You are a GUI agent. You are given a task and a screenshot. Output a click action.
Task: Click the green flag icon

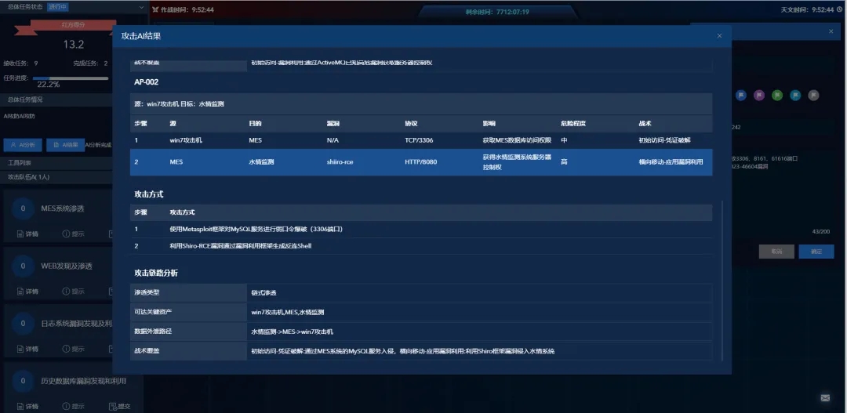pyautogui.click(x=777, y=95)
